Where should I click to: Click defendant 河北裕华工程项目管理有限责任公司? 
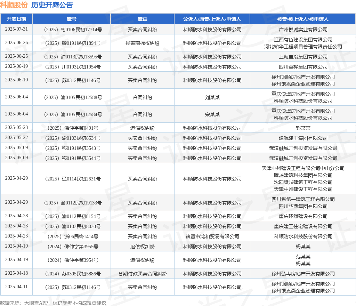[303, 47]
